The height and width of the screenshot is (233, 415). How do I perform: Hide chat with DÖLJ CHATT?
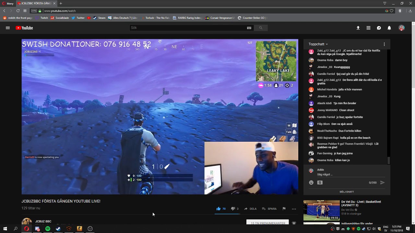tap(347, 192)
